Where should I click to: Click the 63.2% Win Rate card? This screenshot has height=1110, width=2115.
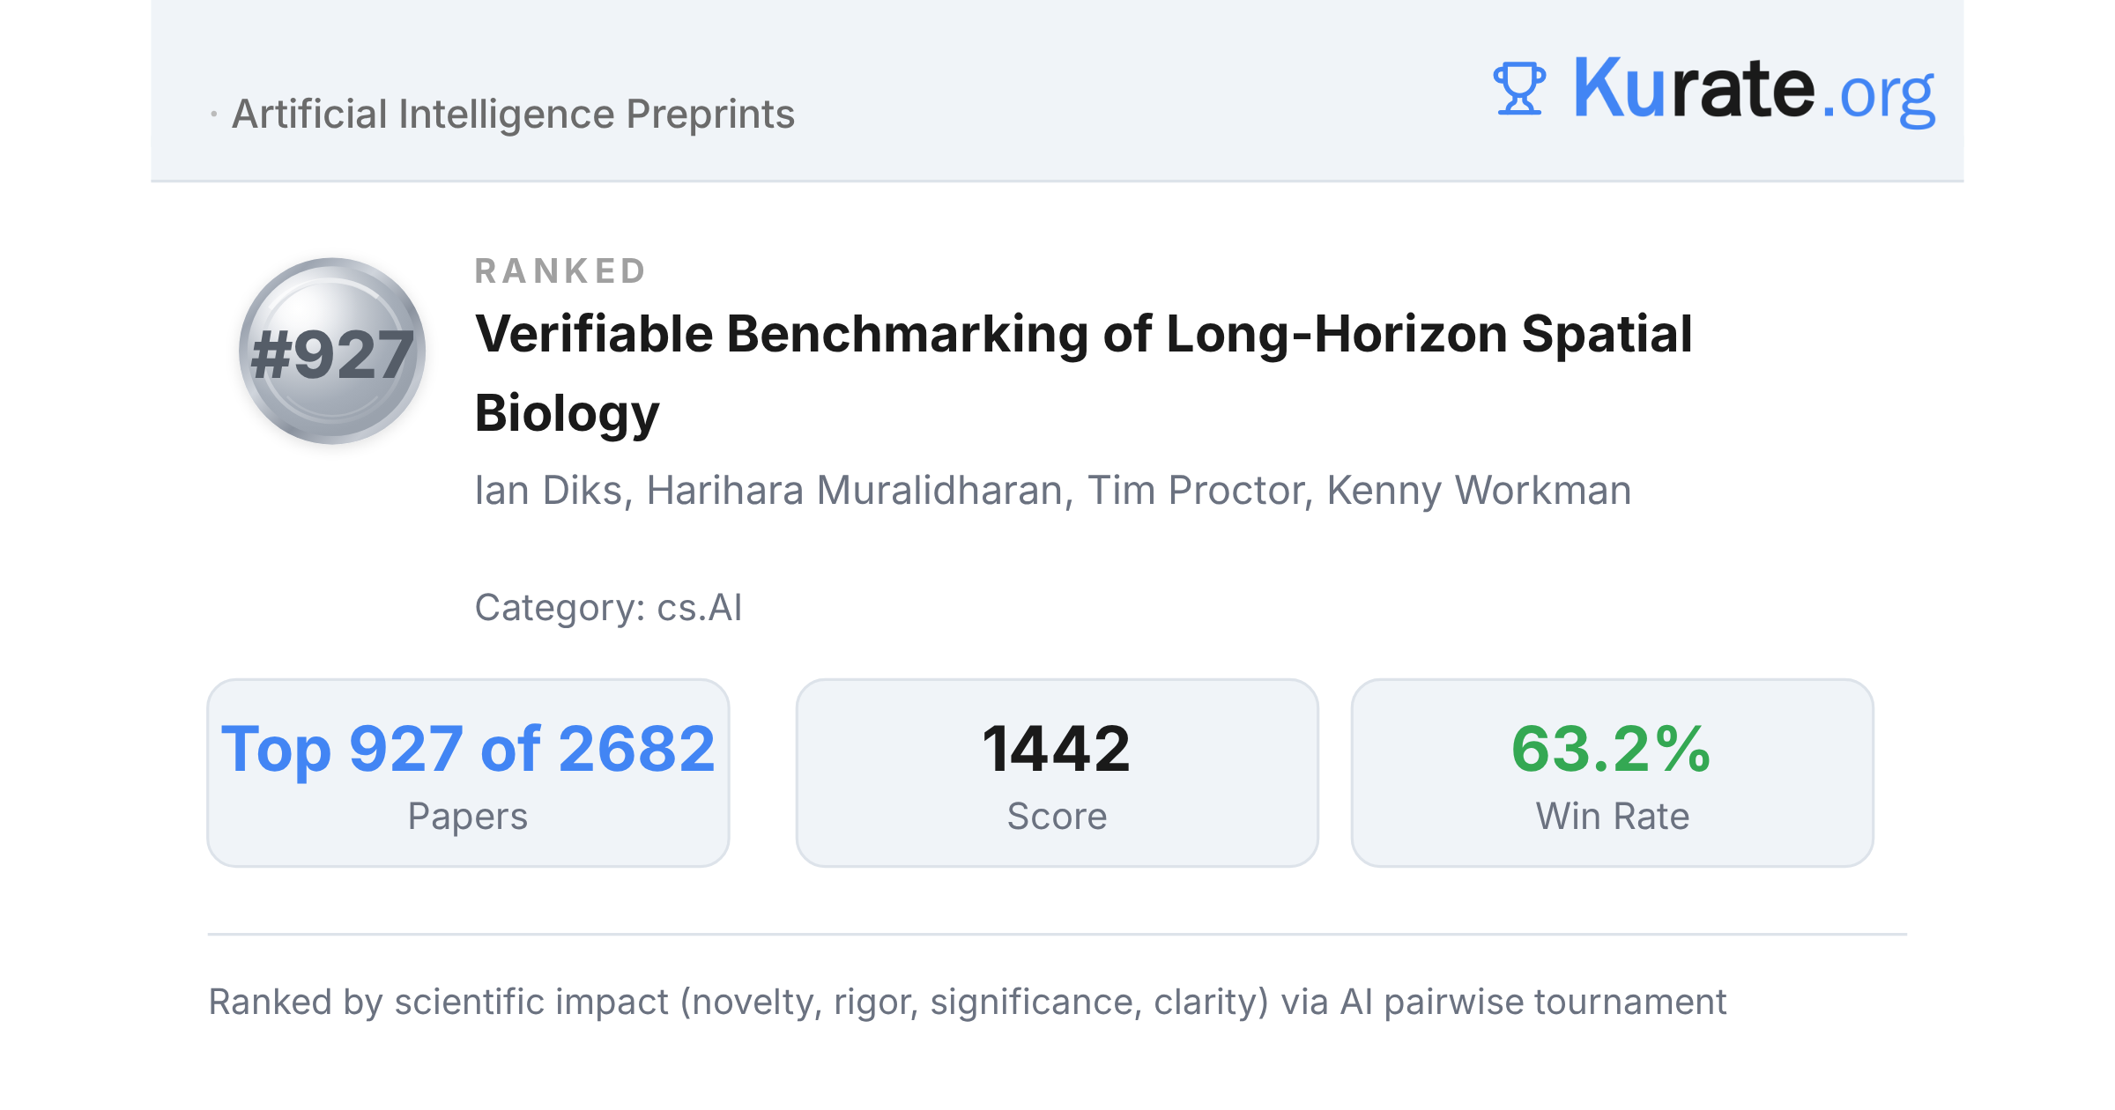(x=1612, y=773)
